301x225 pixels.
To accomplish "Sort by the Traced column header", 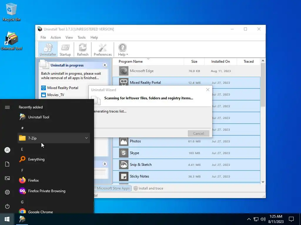I will click(249, 62).
